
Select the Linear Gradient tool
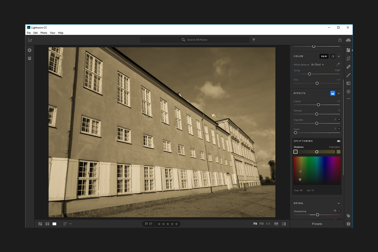349,83
